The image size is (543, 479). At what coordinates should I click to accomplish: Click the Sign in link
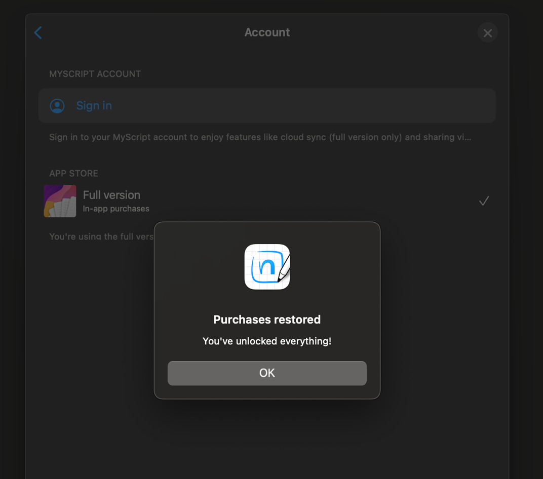(94, 105)
